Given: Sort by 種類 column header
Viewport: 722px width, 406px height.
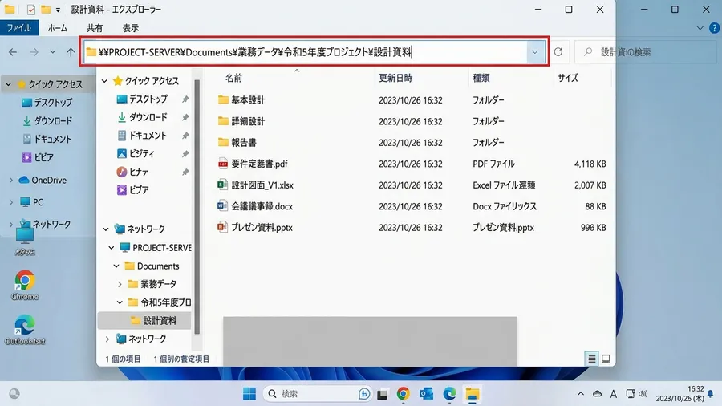Looking at the screenshot, I should coord(481,79).
